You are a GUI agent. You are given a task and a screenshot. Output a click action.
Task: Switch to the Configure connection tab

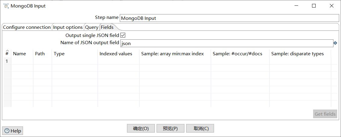tap(27, 27)
